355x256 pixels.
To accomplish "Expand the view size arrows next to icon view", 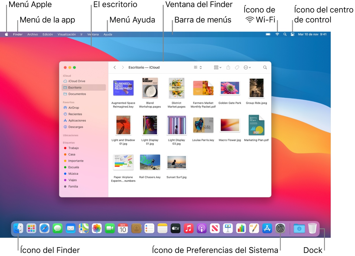I will tap(201, 67).
